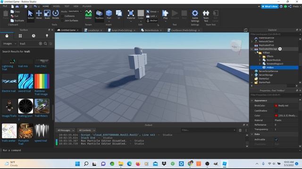Cut the selection via ribbon
This screenshot has height=169, width=302.
[15, 16]
